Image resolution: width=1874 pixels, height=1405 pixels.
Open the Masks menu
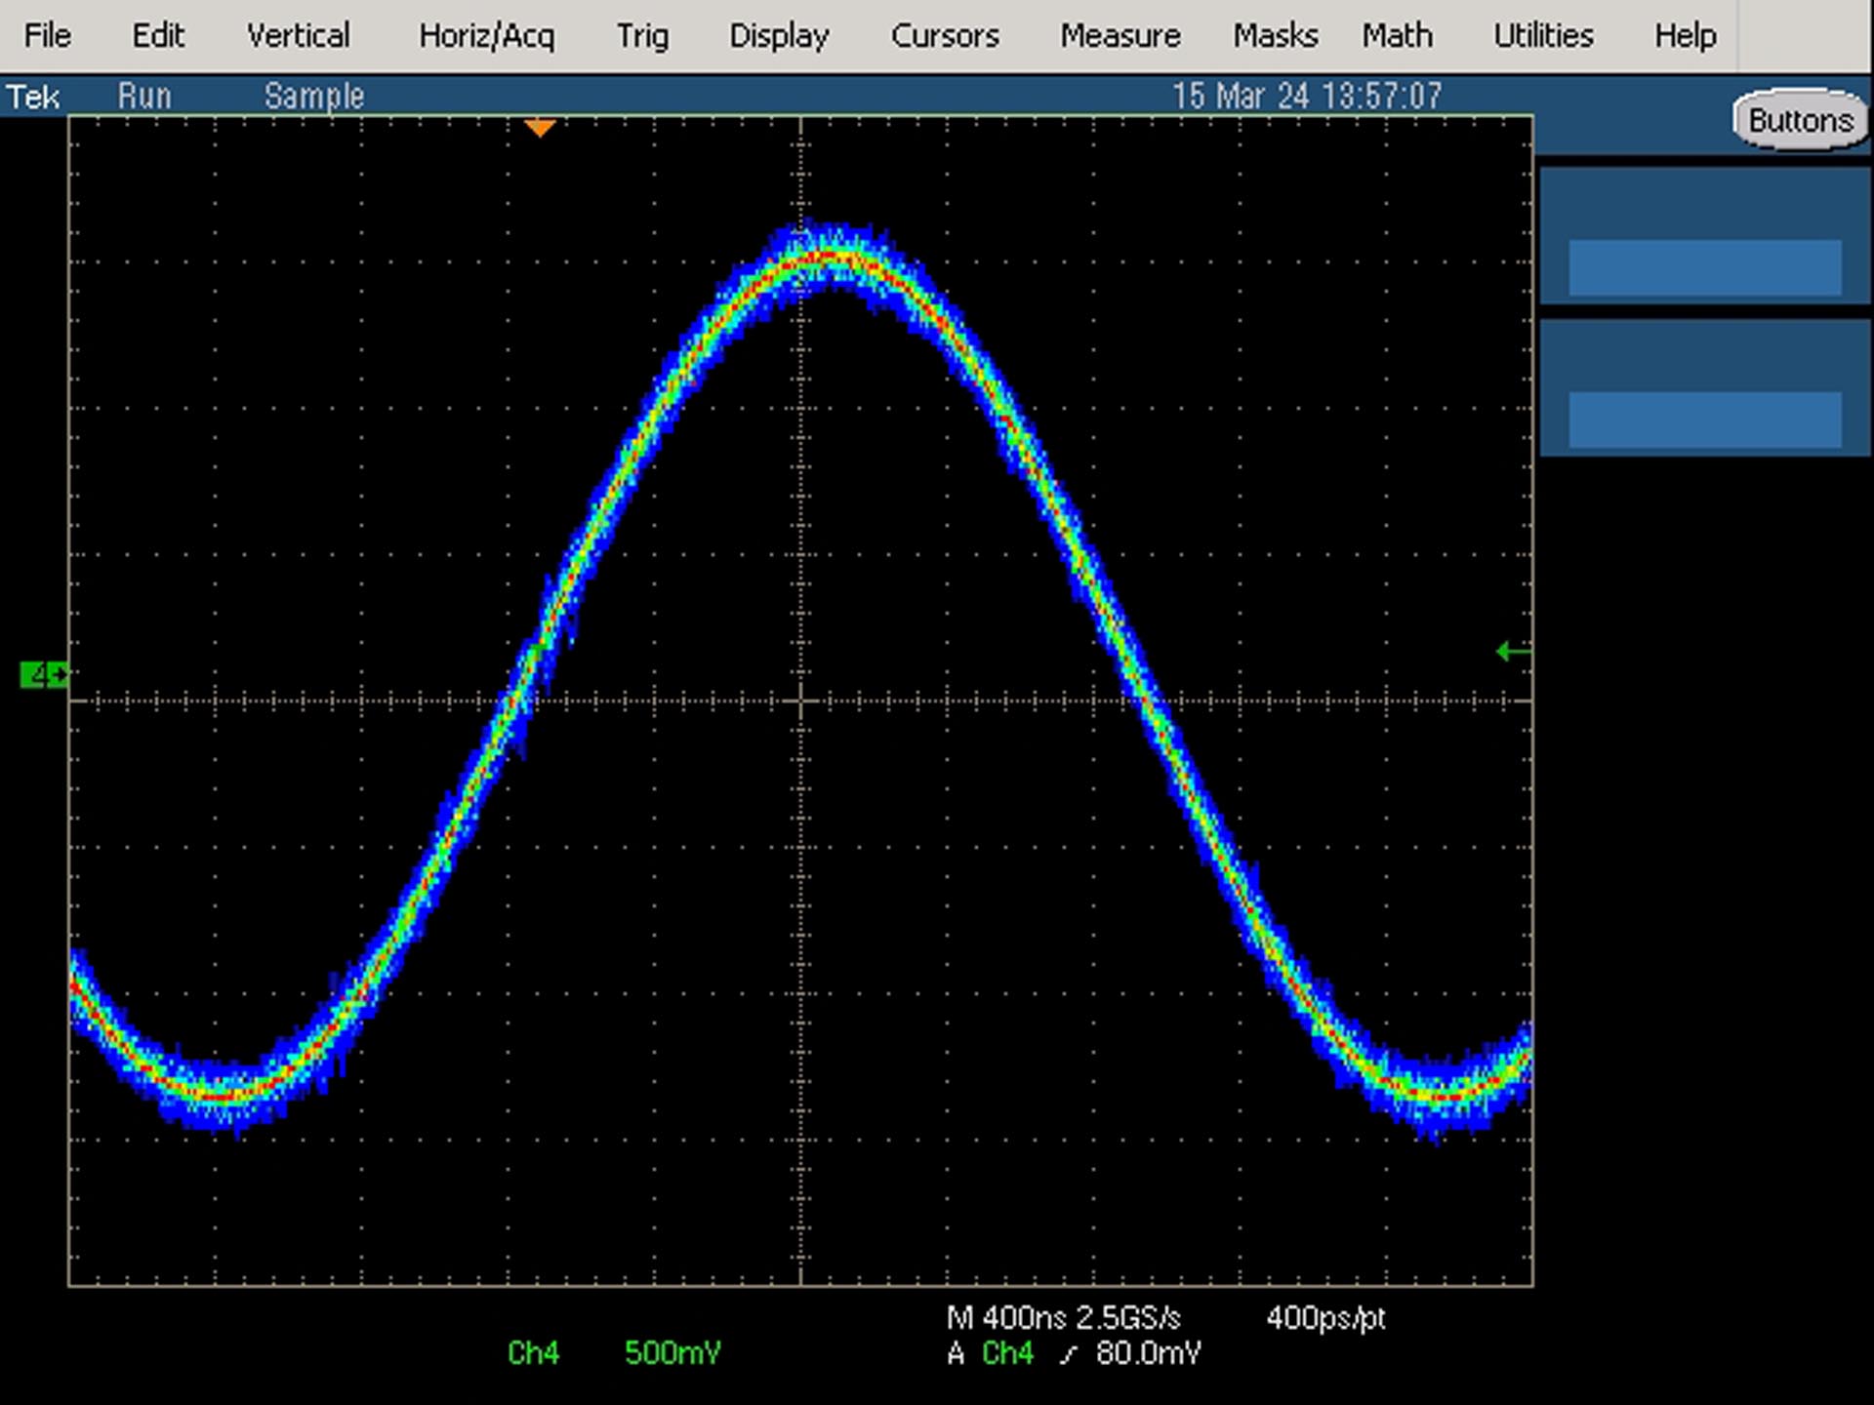click(1275, 36)
